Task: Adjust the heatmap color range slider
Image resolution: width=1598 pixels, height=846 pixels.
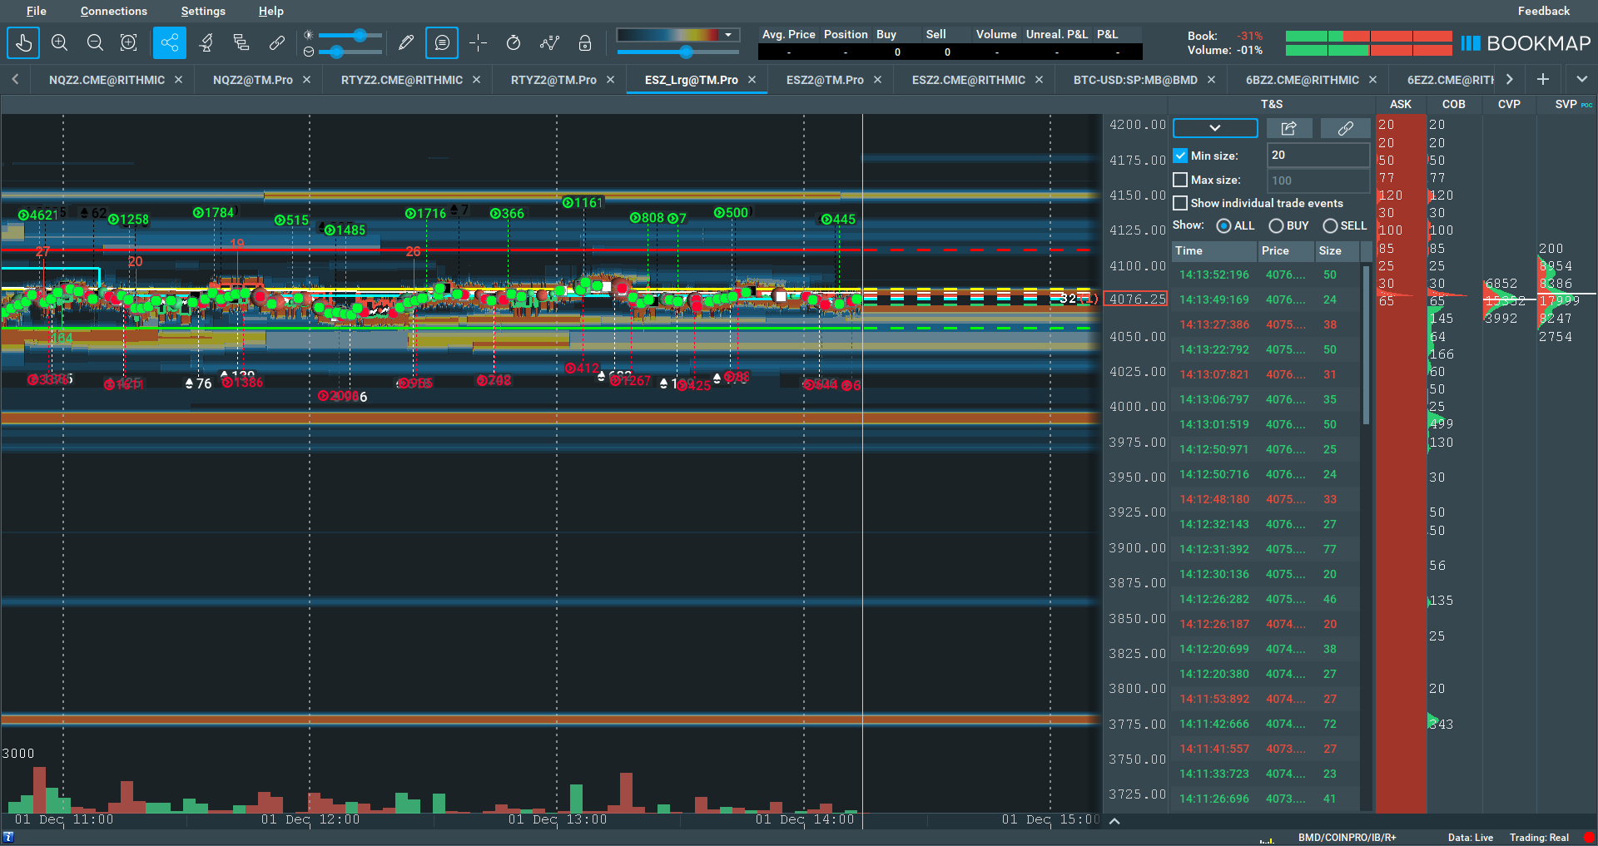Action: [x=686, y=52]
